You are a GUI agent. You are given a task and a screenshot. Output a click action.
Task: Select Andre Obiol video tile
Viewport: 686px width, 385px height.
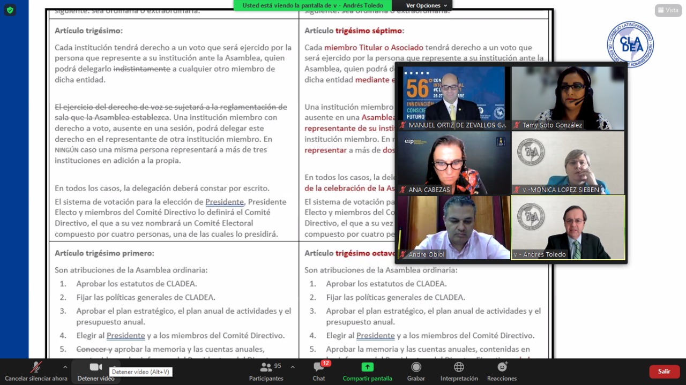[x=453, y=227]
